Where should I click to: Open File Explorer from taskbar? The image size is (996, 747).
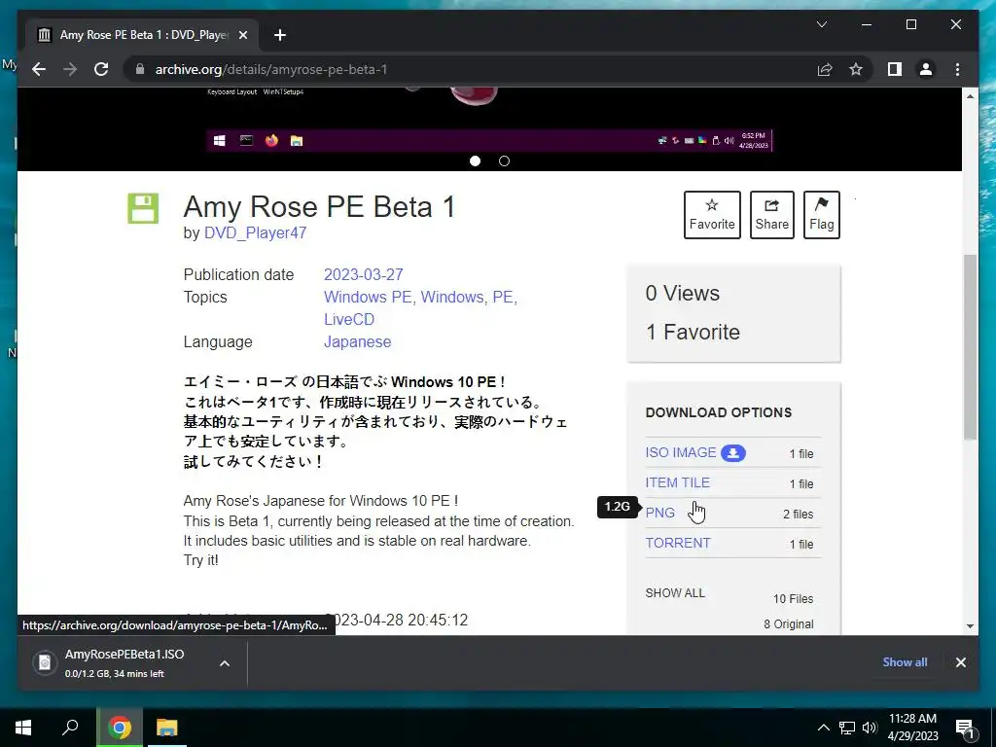[x=167, y=728]
